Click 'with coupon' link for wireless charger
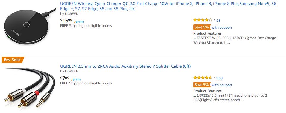The image size is (286, 113). (222, 27)
